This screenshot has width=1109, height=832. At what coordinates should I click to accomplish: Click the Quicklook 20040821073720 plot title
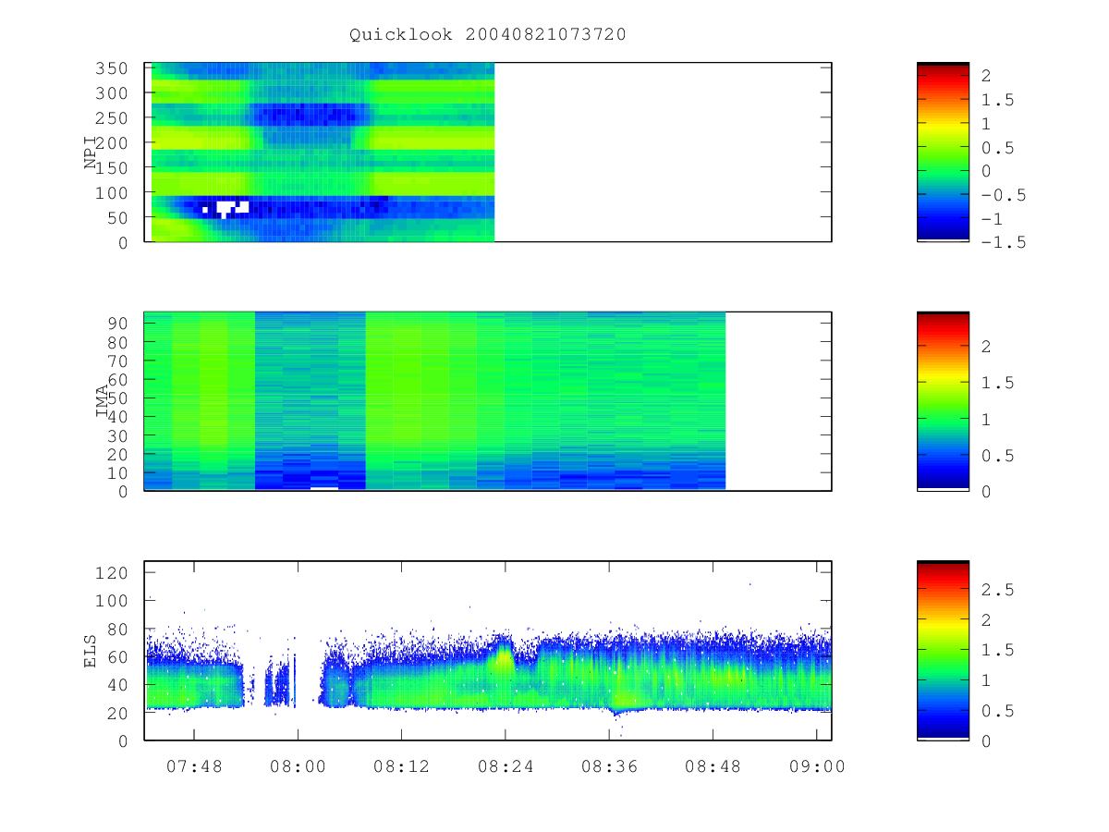(x=488, y=35)
